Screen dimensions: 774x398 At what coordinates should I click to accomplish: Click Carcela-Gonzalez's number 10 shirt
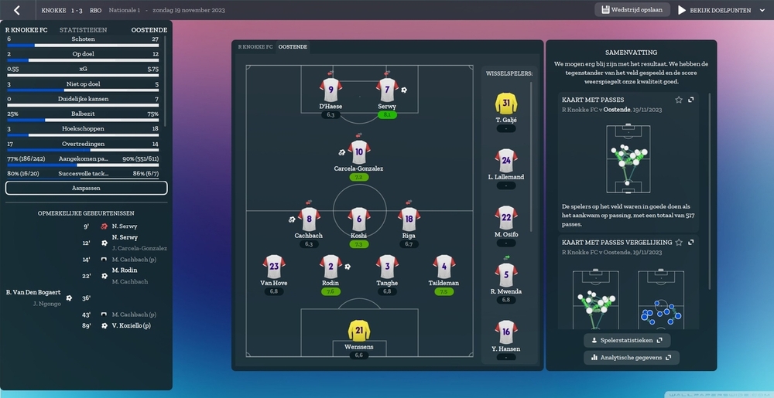[358, 150]
